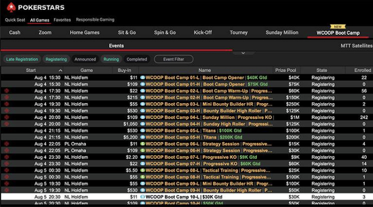Enable the Announced filter chip

click(85, 59)
